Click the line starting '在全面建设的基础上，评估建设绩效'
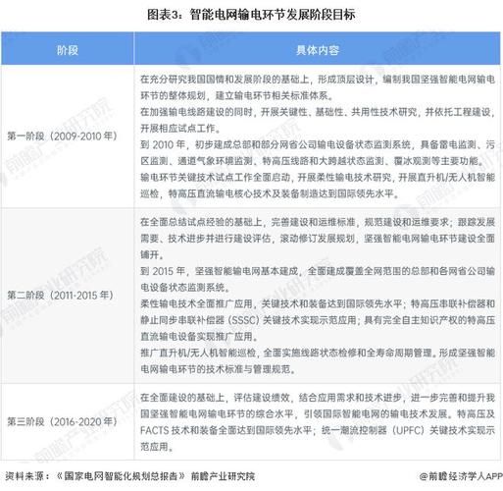503x491 pixels. [x=318, y=398]
